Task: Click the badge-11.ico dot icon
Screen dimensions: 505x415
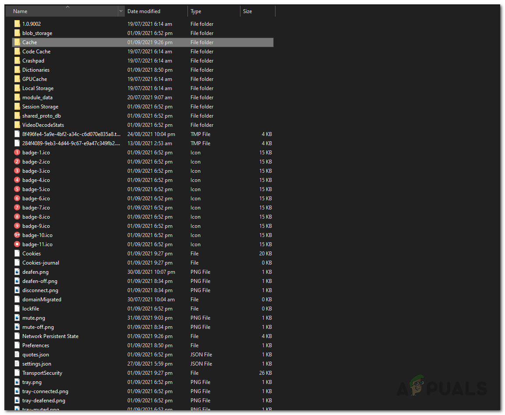Action: coord(17,244)
